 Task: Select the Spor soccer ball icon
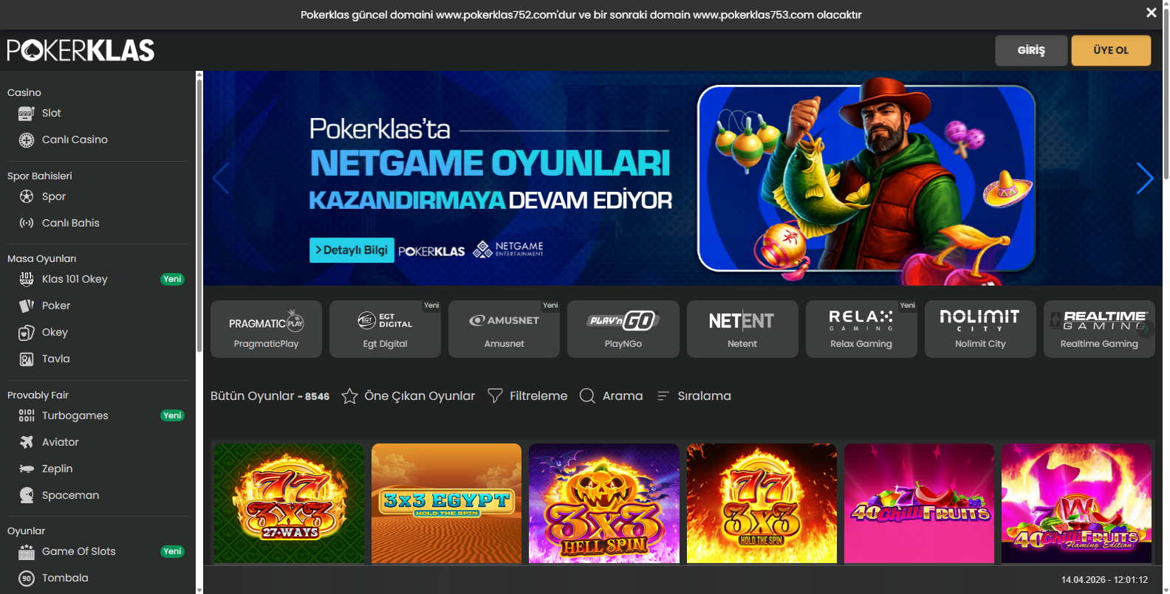click(27, 196)
